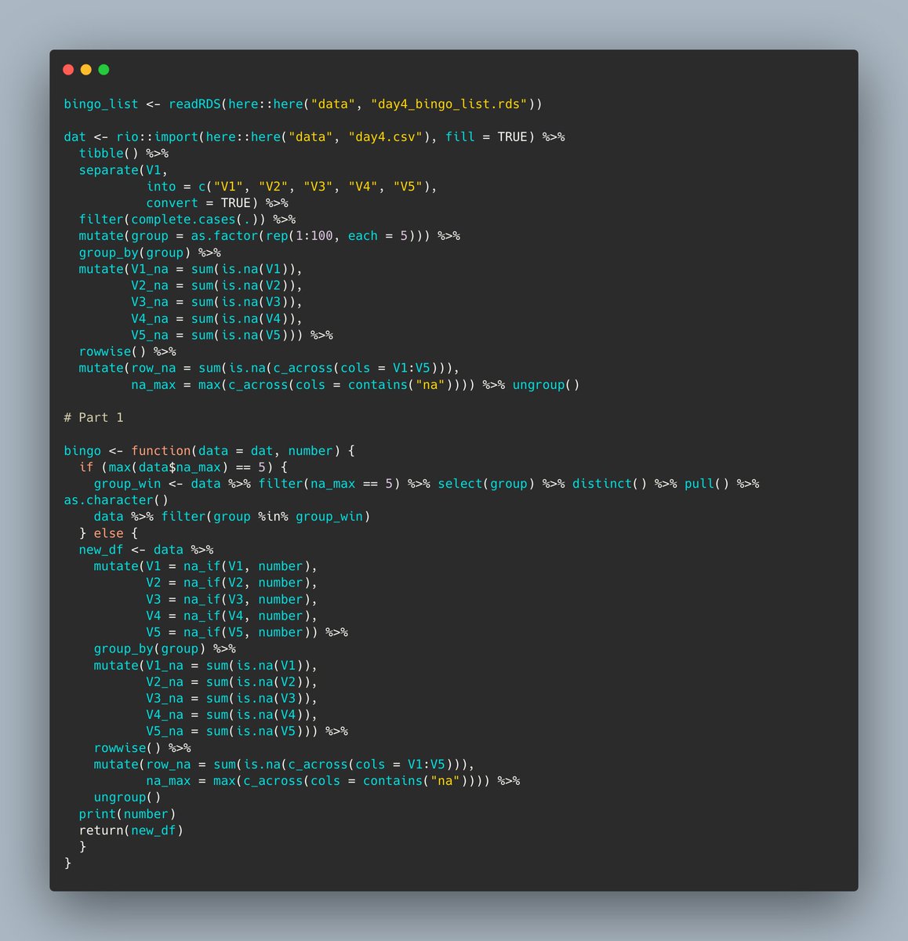Screen dimensions: 908x941
Task: Click the 'V5 = na_if(V5, number)) %>%' line
Action: point(247,632)
